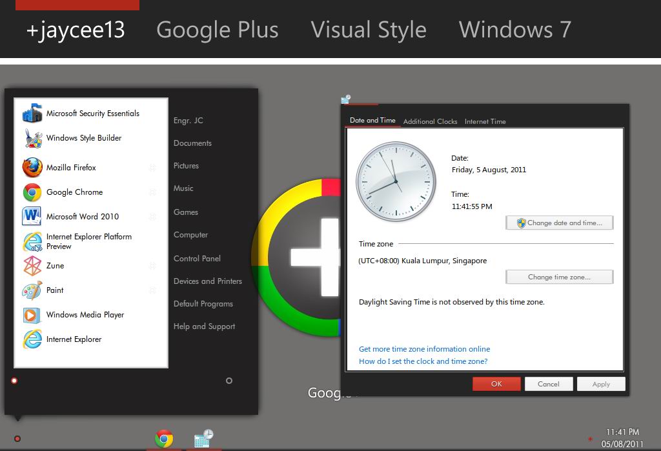Click Daylight Saving Time not observed text

451,302
